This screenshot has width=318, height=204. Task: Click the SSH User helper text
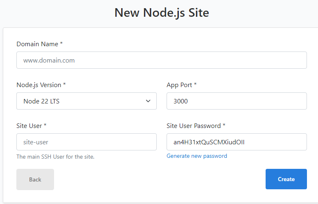55,157
